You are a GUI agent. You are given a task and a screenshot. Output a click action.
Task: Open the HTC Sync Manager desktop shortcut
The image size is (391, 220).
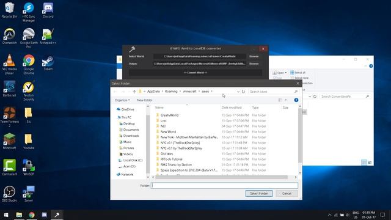[x=29, y=12]
